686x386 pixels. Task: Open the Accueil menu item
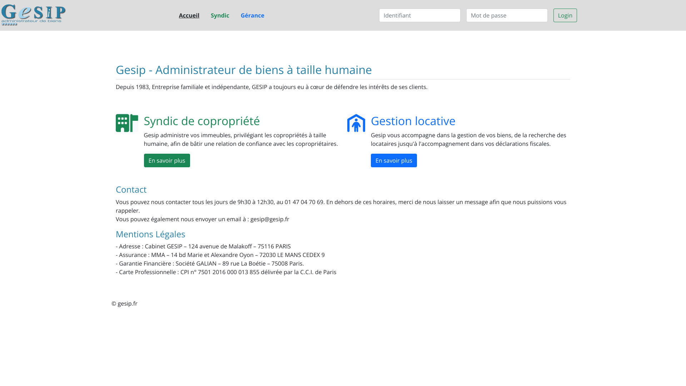click(189, 15)
